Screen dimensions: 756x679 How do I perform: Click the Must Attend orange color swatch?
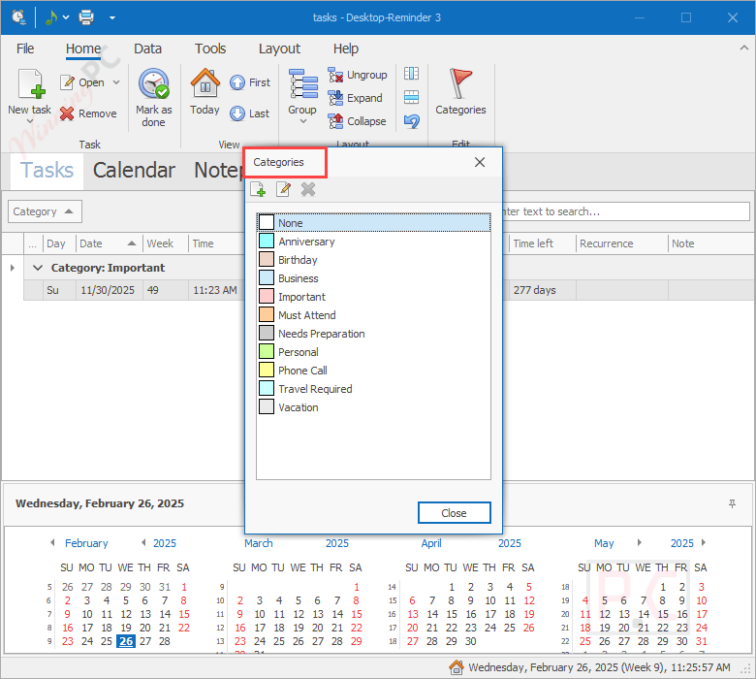click(267, 314)
